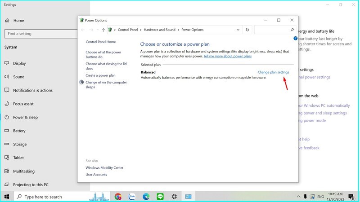Viewport: 360px width, 202px height.
Task: Open LINE from the taskbar
Action: [x=160, y=197]
